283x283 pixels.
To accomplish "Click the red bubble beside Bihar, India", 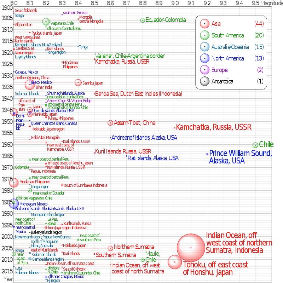I will (30, 85).
